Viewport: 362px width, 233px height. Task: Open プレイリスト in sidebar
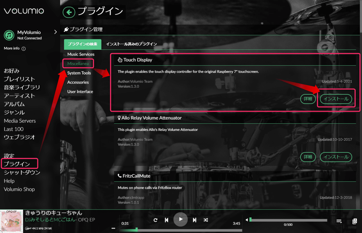tap(20, 79)
